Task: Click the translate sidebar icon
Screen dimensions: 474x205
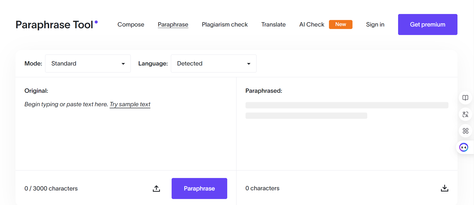Action: coord(465,114)
